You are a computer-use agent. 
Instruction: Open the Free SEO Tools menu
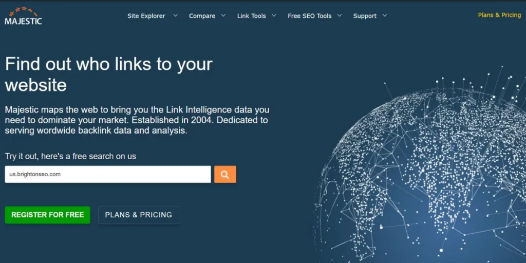click(309, 16)
